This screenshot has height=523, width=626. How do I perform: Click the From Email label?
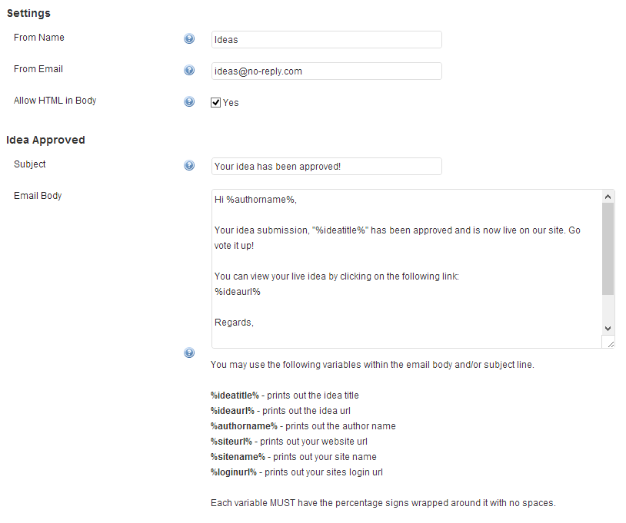click(38, 69)
